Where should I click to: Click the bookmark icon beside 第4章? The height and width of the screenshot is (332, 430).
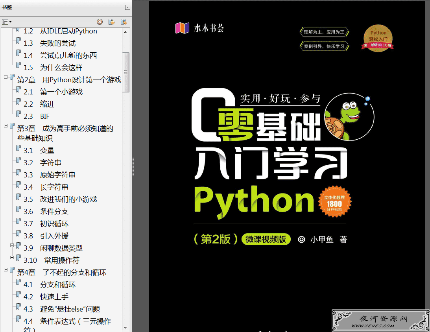click(12, 270)
